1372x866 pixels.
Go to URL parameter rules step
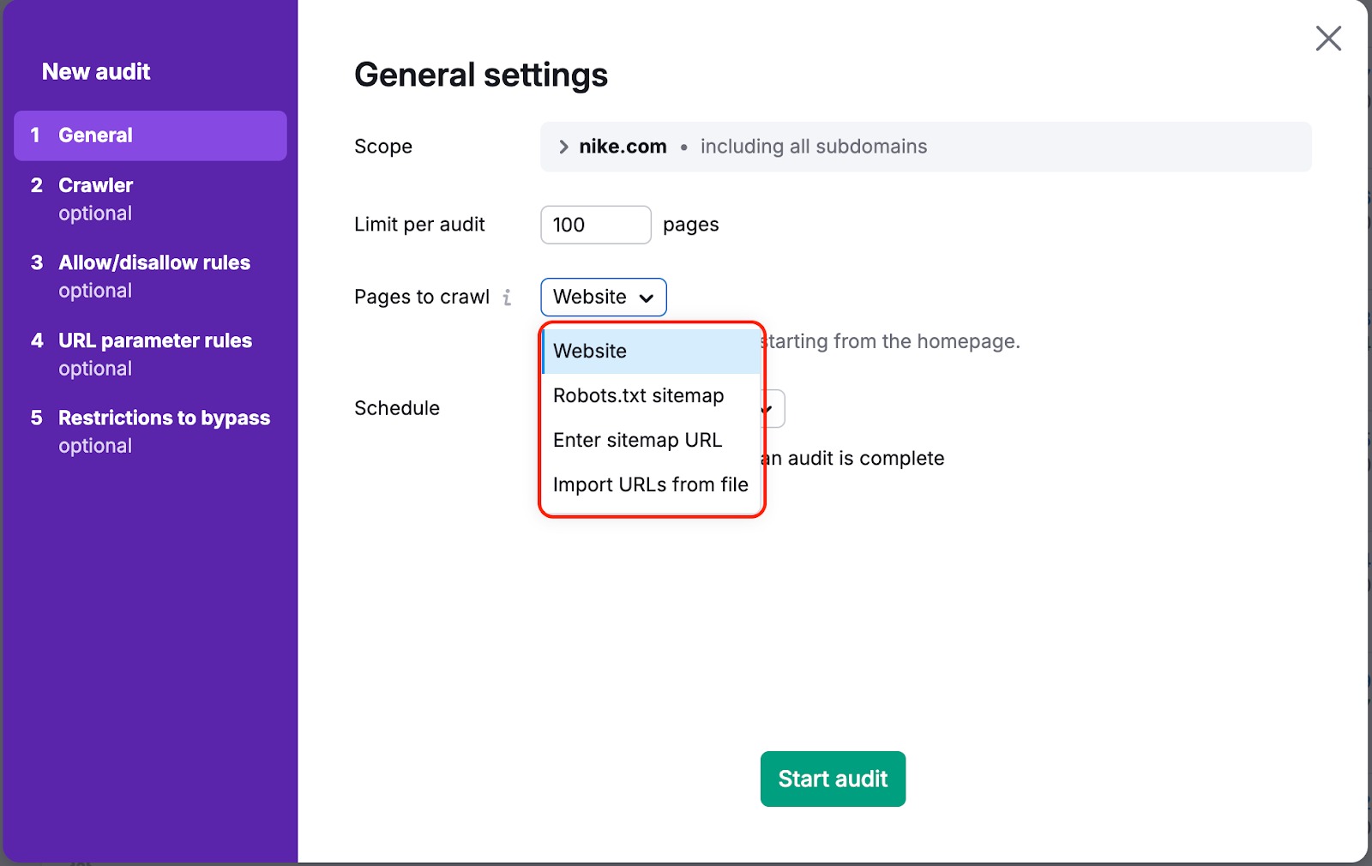click(x=155, y=340)
